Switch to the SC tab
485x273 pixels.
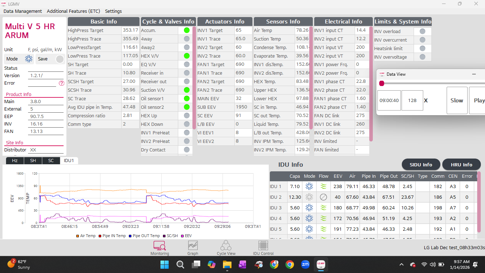[50, 161]
